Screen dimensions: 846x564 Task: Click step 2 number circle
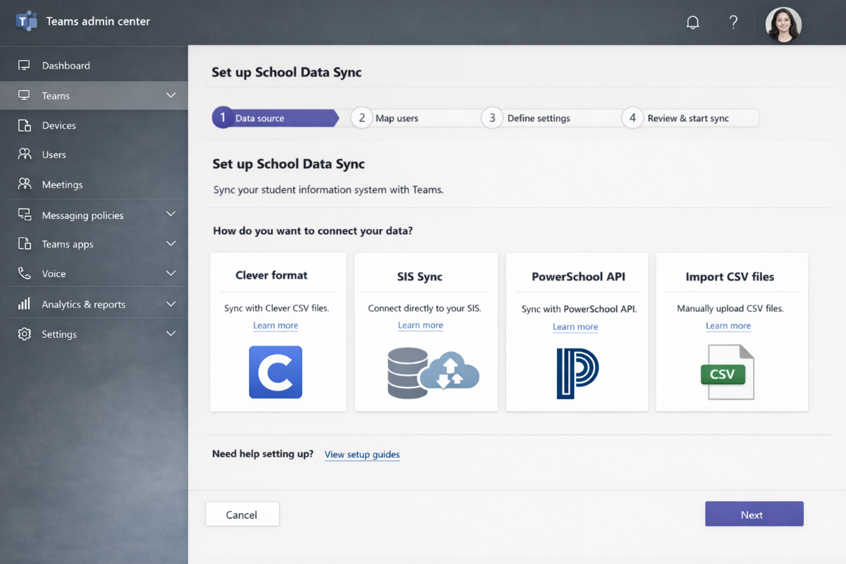click(x=362, y=118)
